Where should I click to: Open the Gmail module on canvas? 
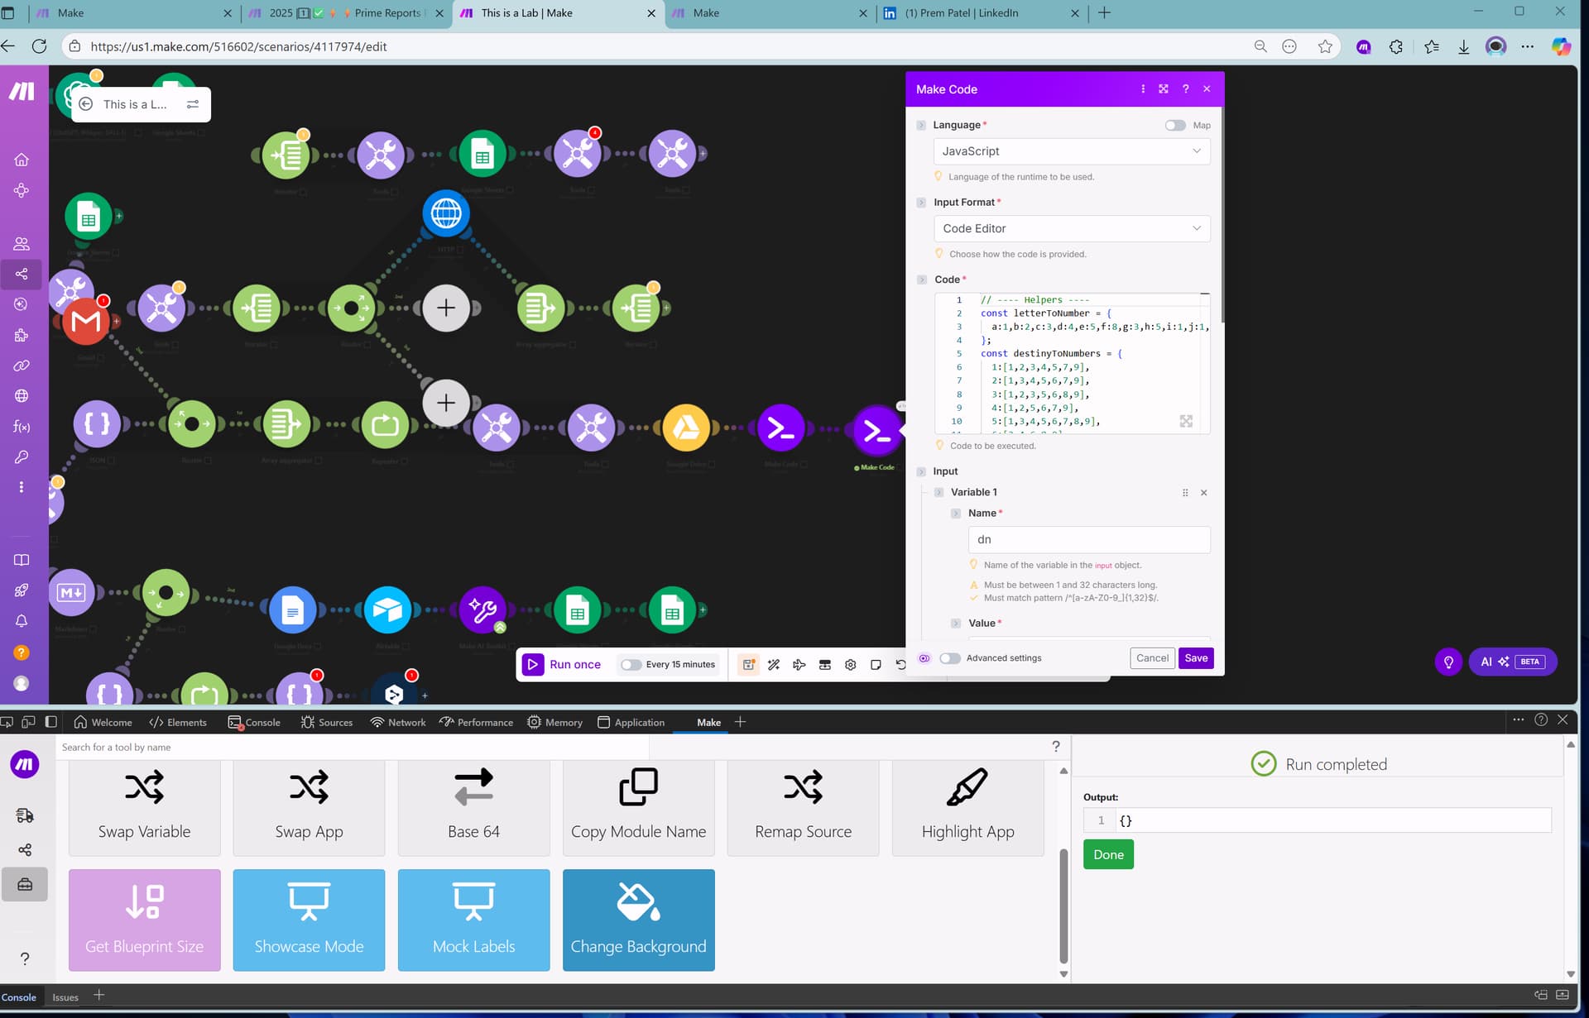pyautogui.click(x=86, y=322)
